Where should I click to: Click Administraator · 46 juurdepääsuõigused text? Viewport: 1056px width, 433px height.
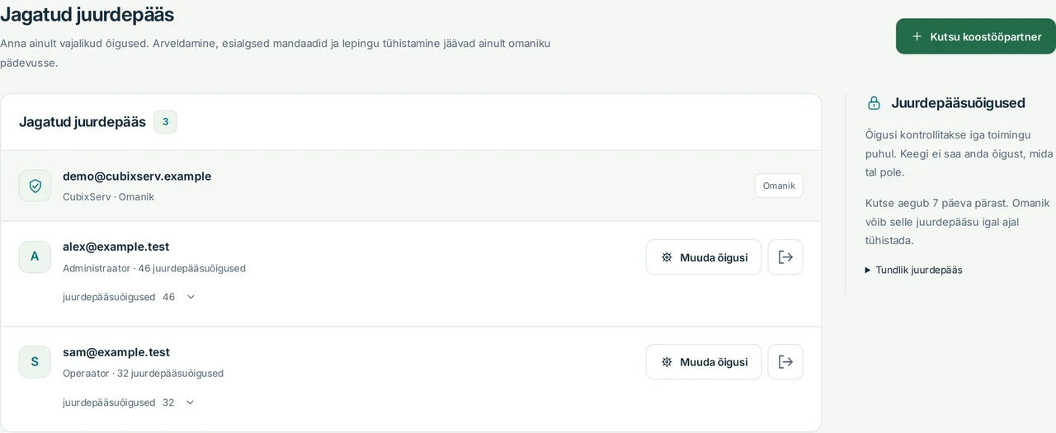coord(154,268)
